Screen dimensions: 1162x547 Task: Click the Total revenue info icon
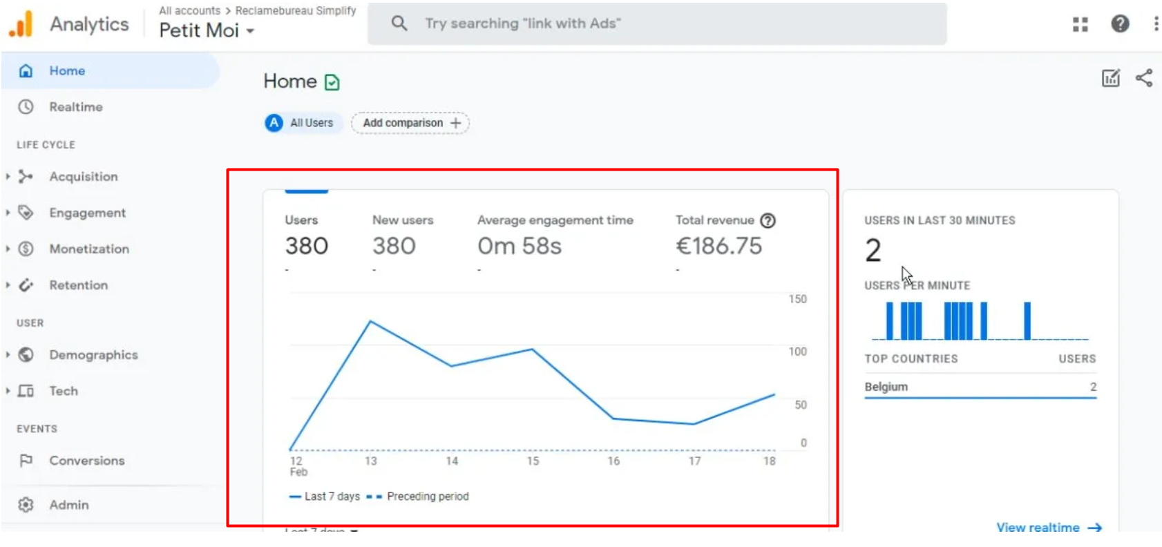[x=768, y=220]
